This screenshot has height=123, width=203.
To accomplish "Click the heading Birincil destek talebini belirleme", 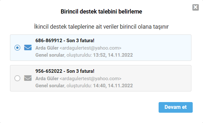I will [101, 12].
